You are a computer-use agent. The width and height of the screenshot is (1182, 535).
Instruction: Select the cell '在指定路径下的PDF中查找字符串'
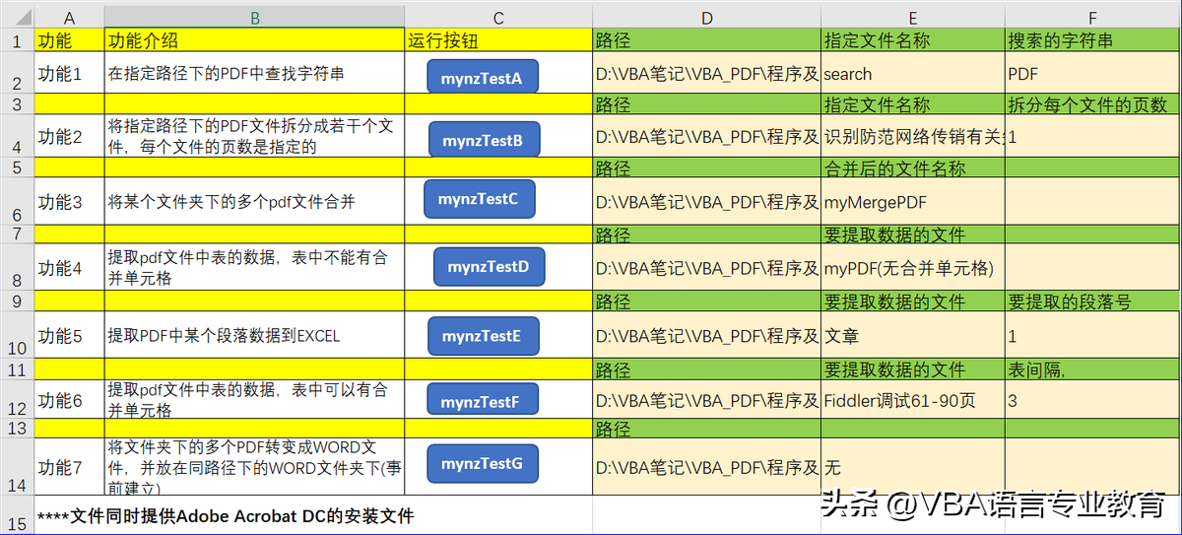(254, 73)
